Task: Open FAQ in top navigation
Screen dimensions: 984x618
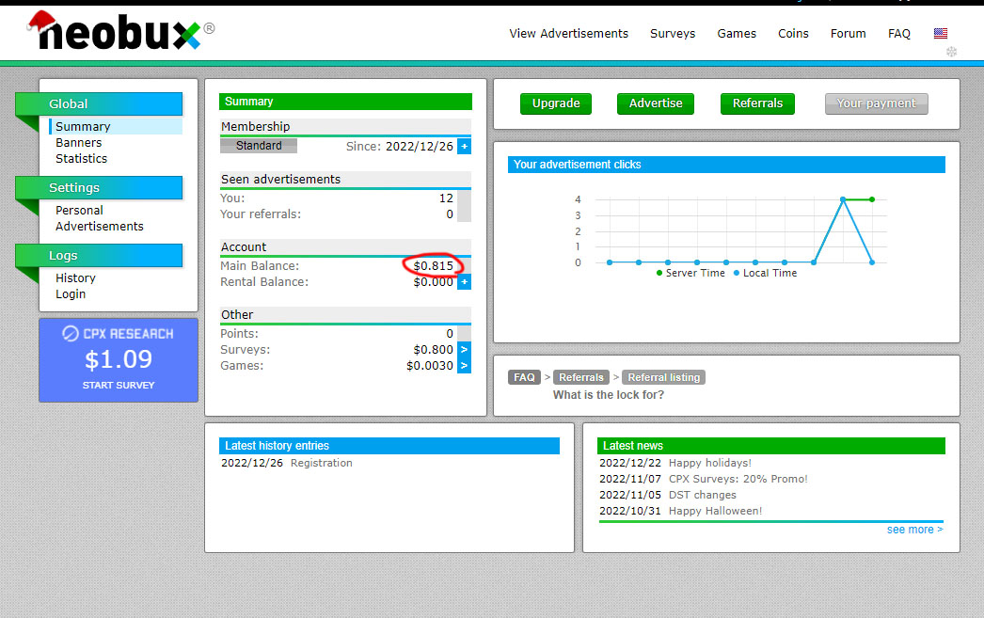Action: click(898, 33)
